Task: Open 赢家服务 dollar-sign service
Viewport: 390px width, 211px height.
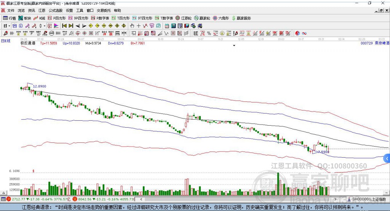Action: click(x=241, y=18)
